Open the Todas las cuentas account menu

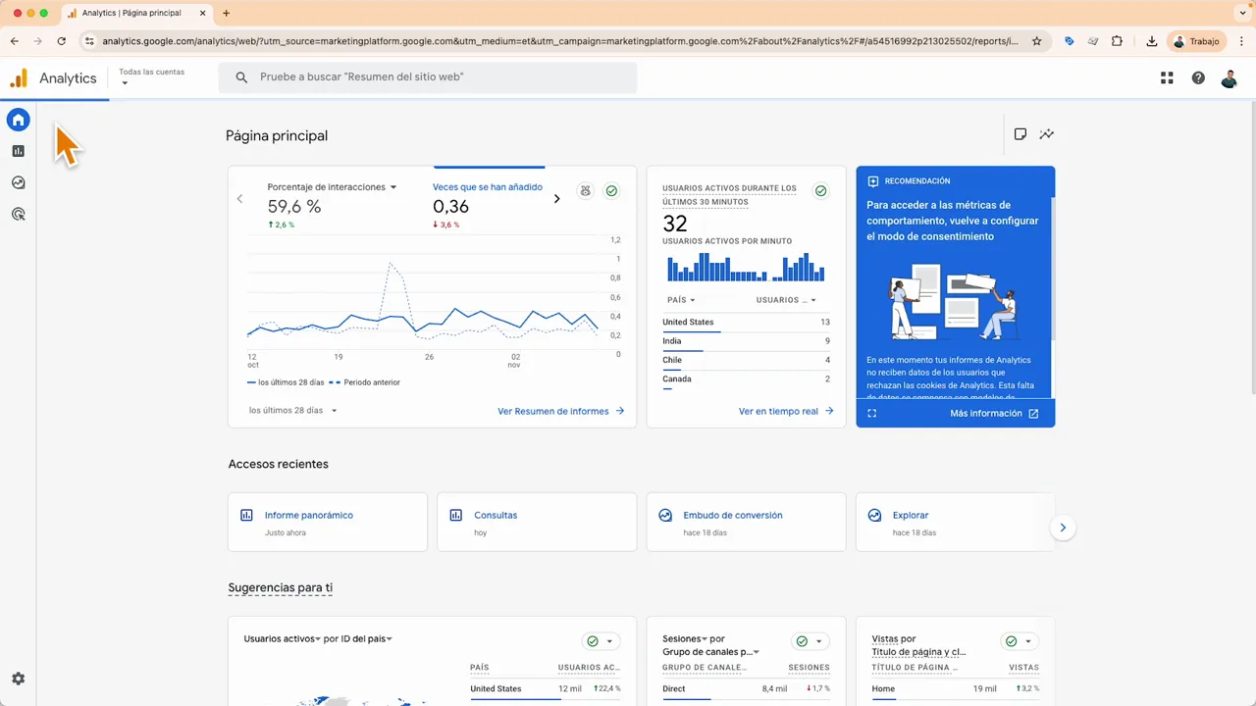(x=151, y=76)
